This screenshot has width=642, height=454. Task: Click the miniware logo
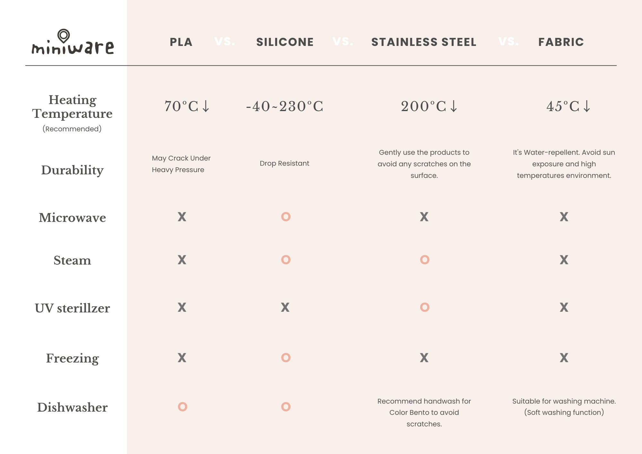pos(73,43)
